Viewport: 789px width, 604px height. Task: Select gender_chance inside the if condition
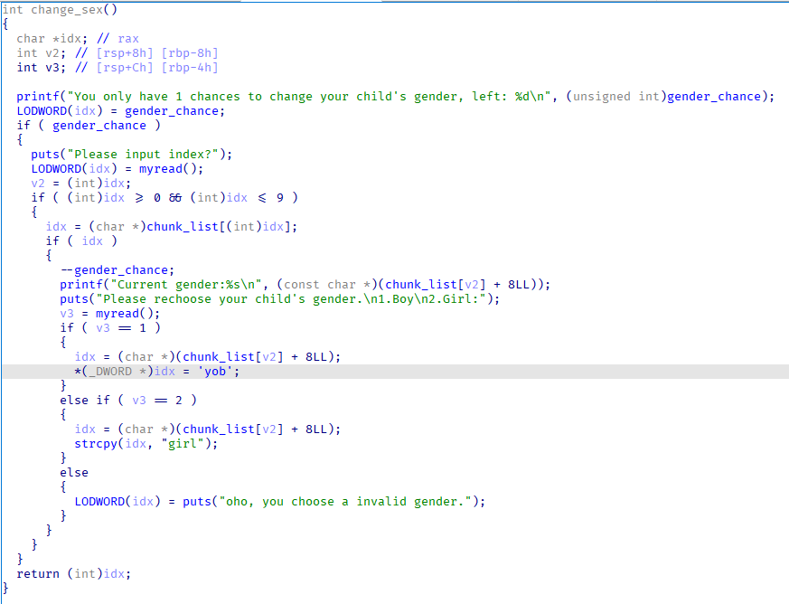click(99, 126)
